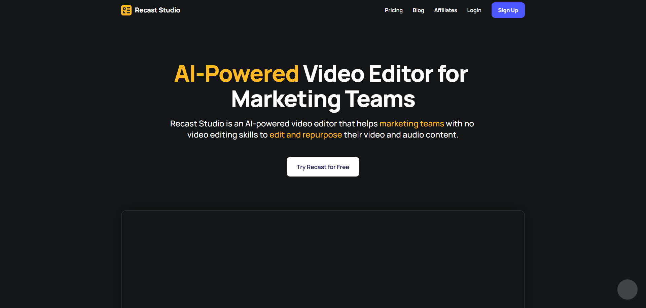Click the Recast Studio brand name
The image size is (646, 308).
click(x=157, y=10)
